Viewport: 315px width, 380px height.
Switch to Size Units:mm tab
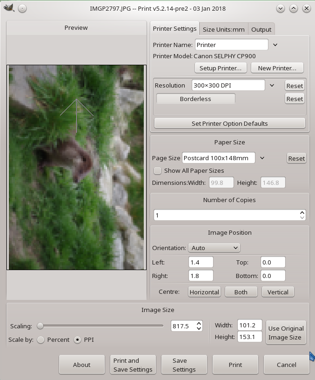point(223,29)
